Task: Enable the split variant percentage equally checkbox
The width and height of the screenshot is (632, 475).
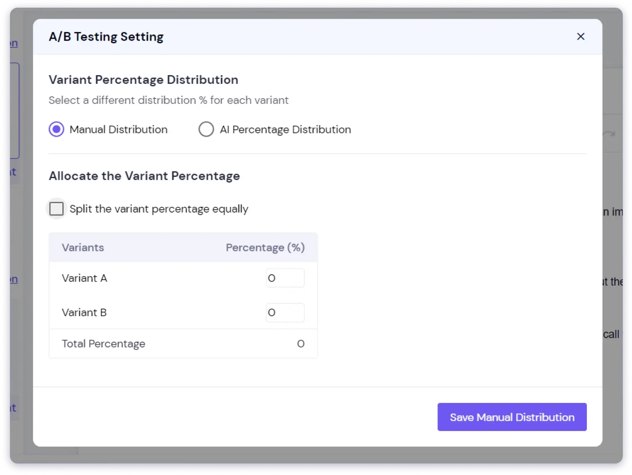Action: pyautogui.click(x=56, y=209)
